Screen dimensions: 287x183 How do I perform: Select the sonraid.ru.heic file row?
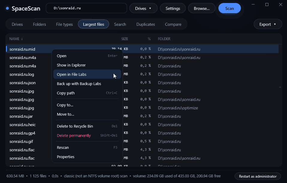pos(142,125)
